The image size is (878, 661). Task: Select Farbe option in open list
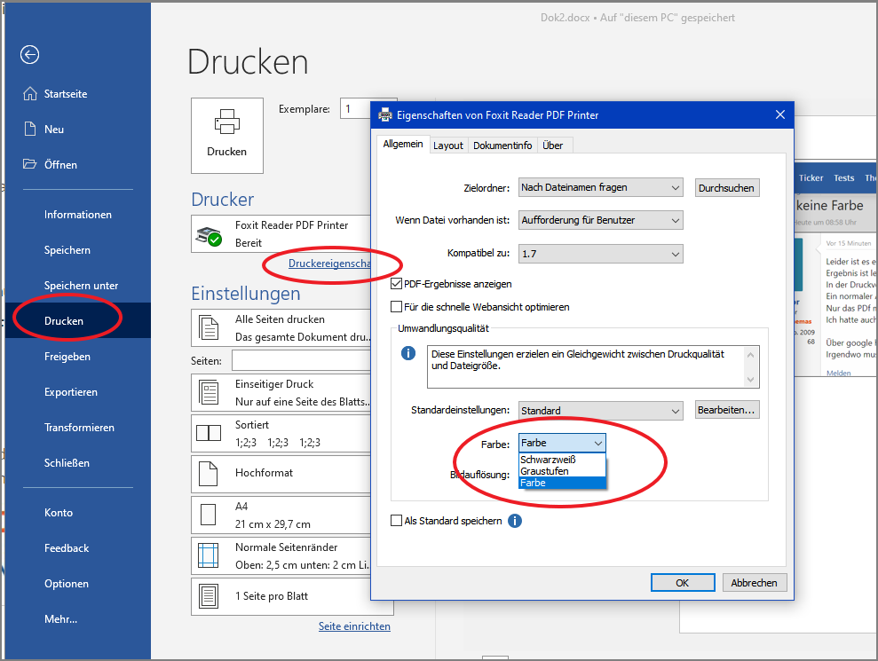click(562, 483)
